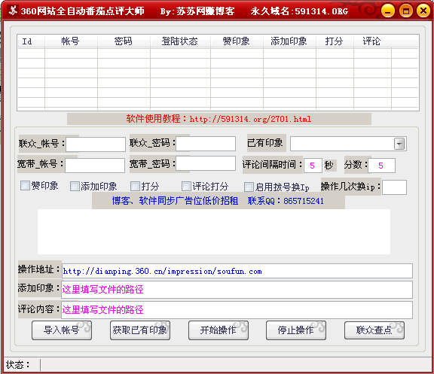This screenshot has height=374, width=434.
Task: Minimize the window with the yellow button
Action: [387, 11]
